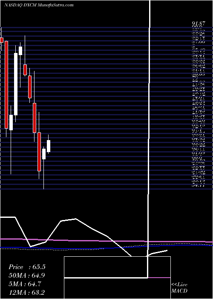Click the '50MA : 64.9' value
213x299 pixels.
[x=27, y=276]
